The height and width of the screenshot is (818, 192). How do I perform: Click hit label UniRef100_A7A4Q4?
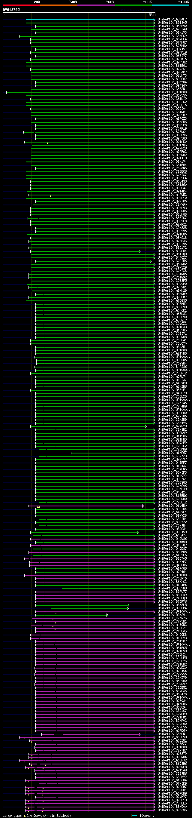tap(172, 572)
